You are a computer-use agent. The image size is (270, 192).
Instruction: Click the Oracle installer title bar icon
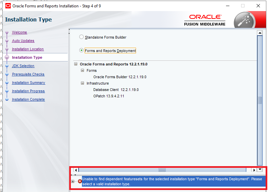[8, 6]
